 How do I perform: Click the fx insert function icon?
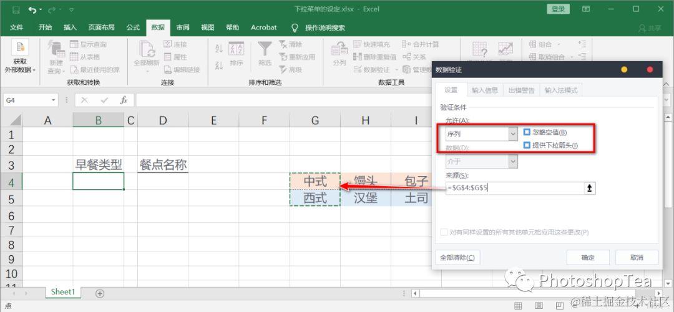click(x=124, y=100)
